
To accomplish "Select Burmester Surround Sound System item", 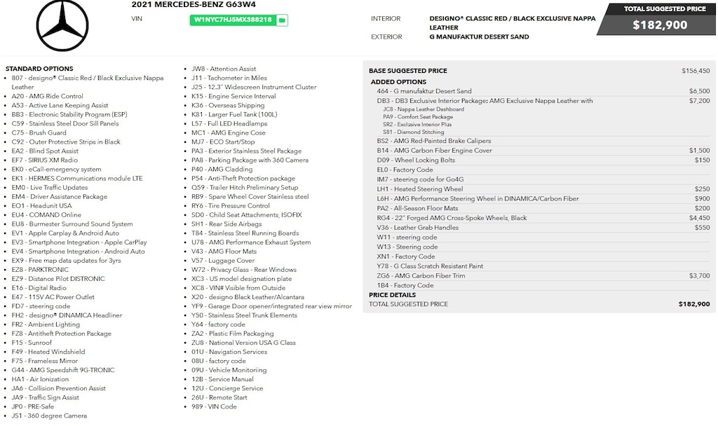I will [x=72, y=224].
